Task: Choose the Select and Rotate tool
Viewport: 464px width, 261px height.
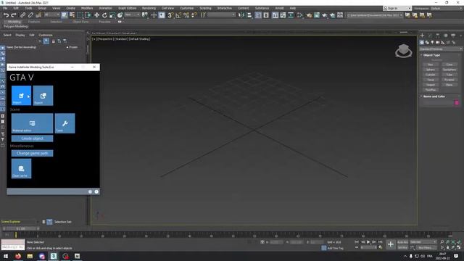Action: pos(104,15)
